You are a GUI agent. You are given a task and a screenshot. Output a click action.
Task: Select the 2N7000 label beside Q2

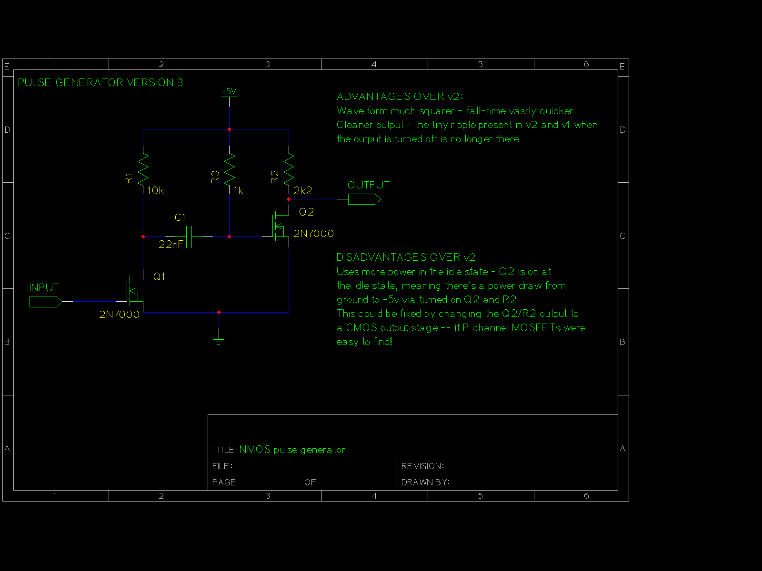point(313,234)
